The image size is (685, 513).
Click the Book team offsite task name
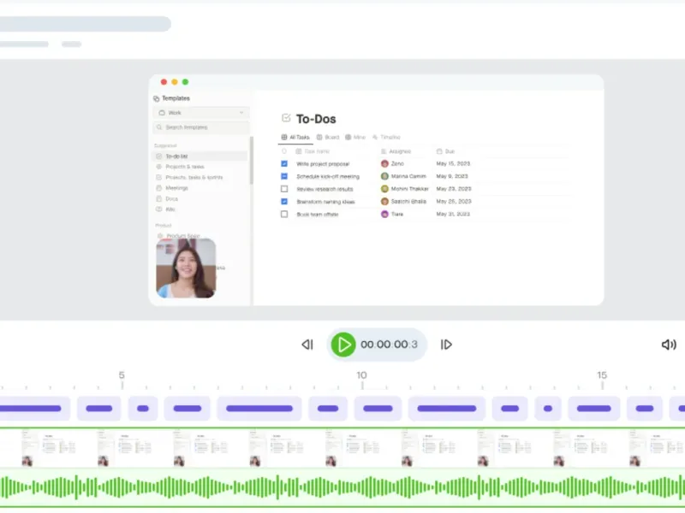point(317,215)
